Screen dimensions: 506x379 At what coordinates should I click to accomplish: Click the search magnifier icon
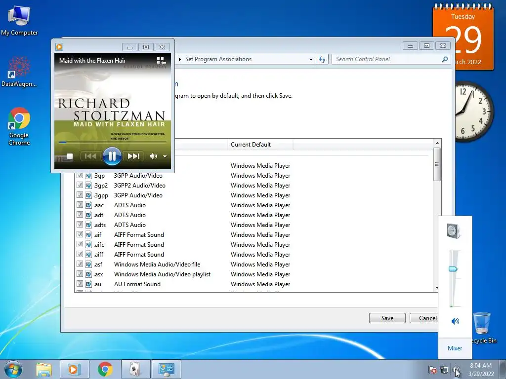(445, 59)
